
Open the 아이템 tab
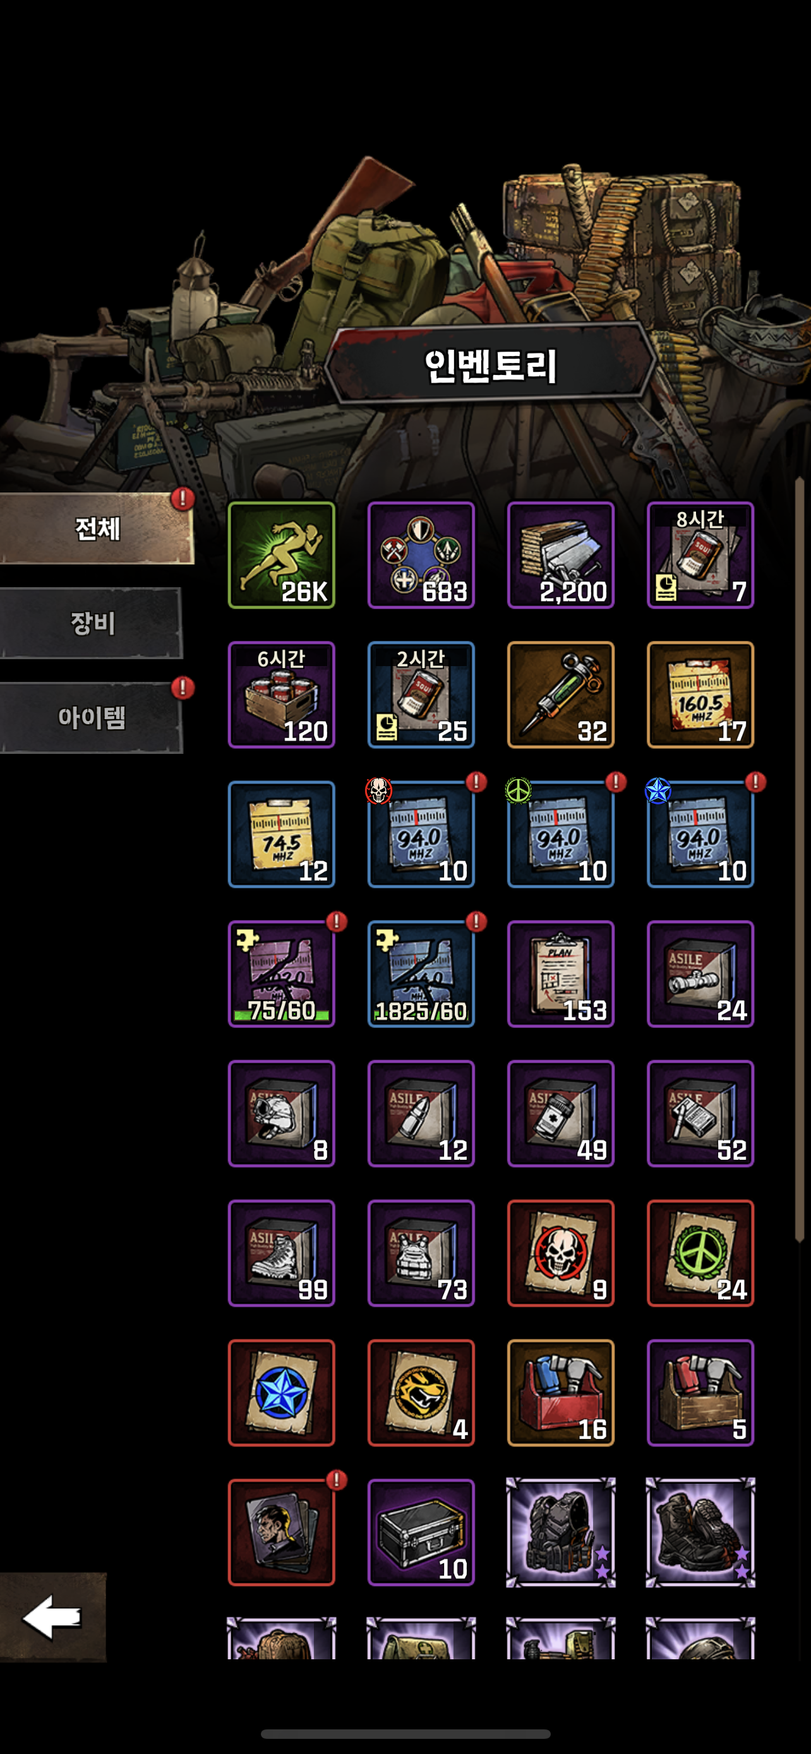[91, 718]
